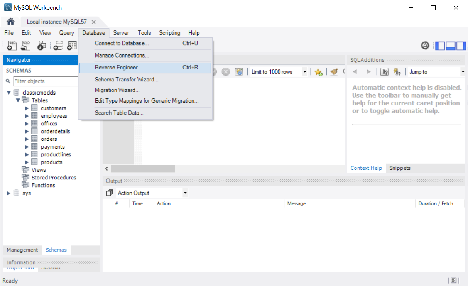Toggle automatic context help icon
468x286 pixels.
pyautogui.click(x=397, y=72)
